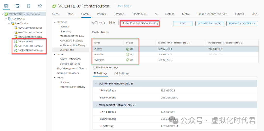Click the HA-Cluster icon in inventory

(13, 23)
